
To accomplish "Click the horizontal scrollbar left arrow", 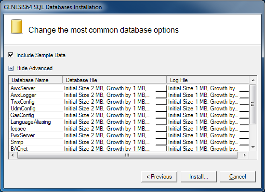I will [x=13, y=155].
